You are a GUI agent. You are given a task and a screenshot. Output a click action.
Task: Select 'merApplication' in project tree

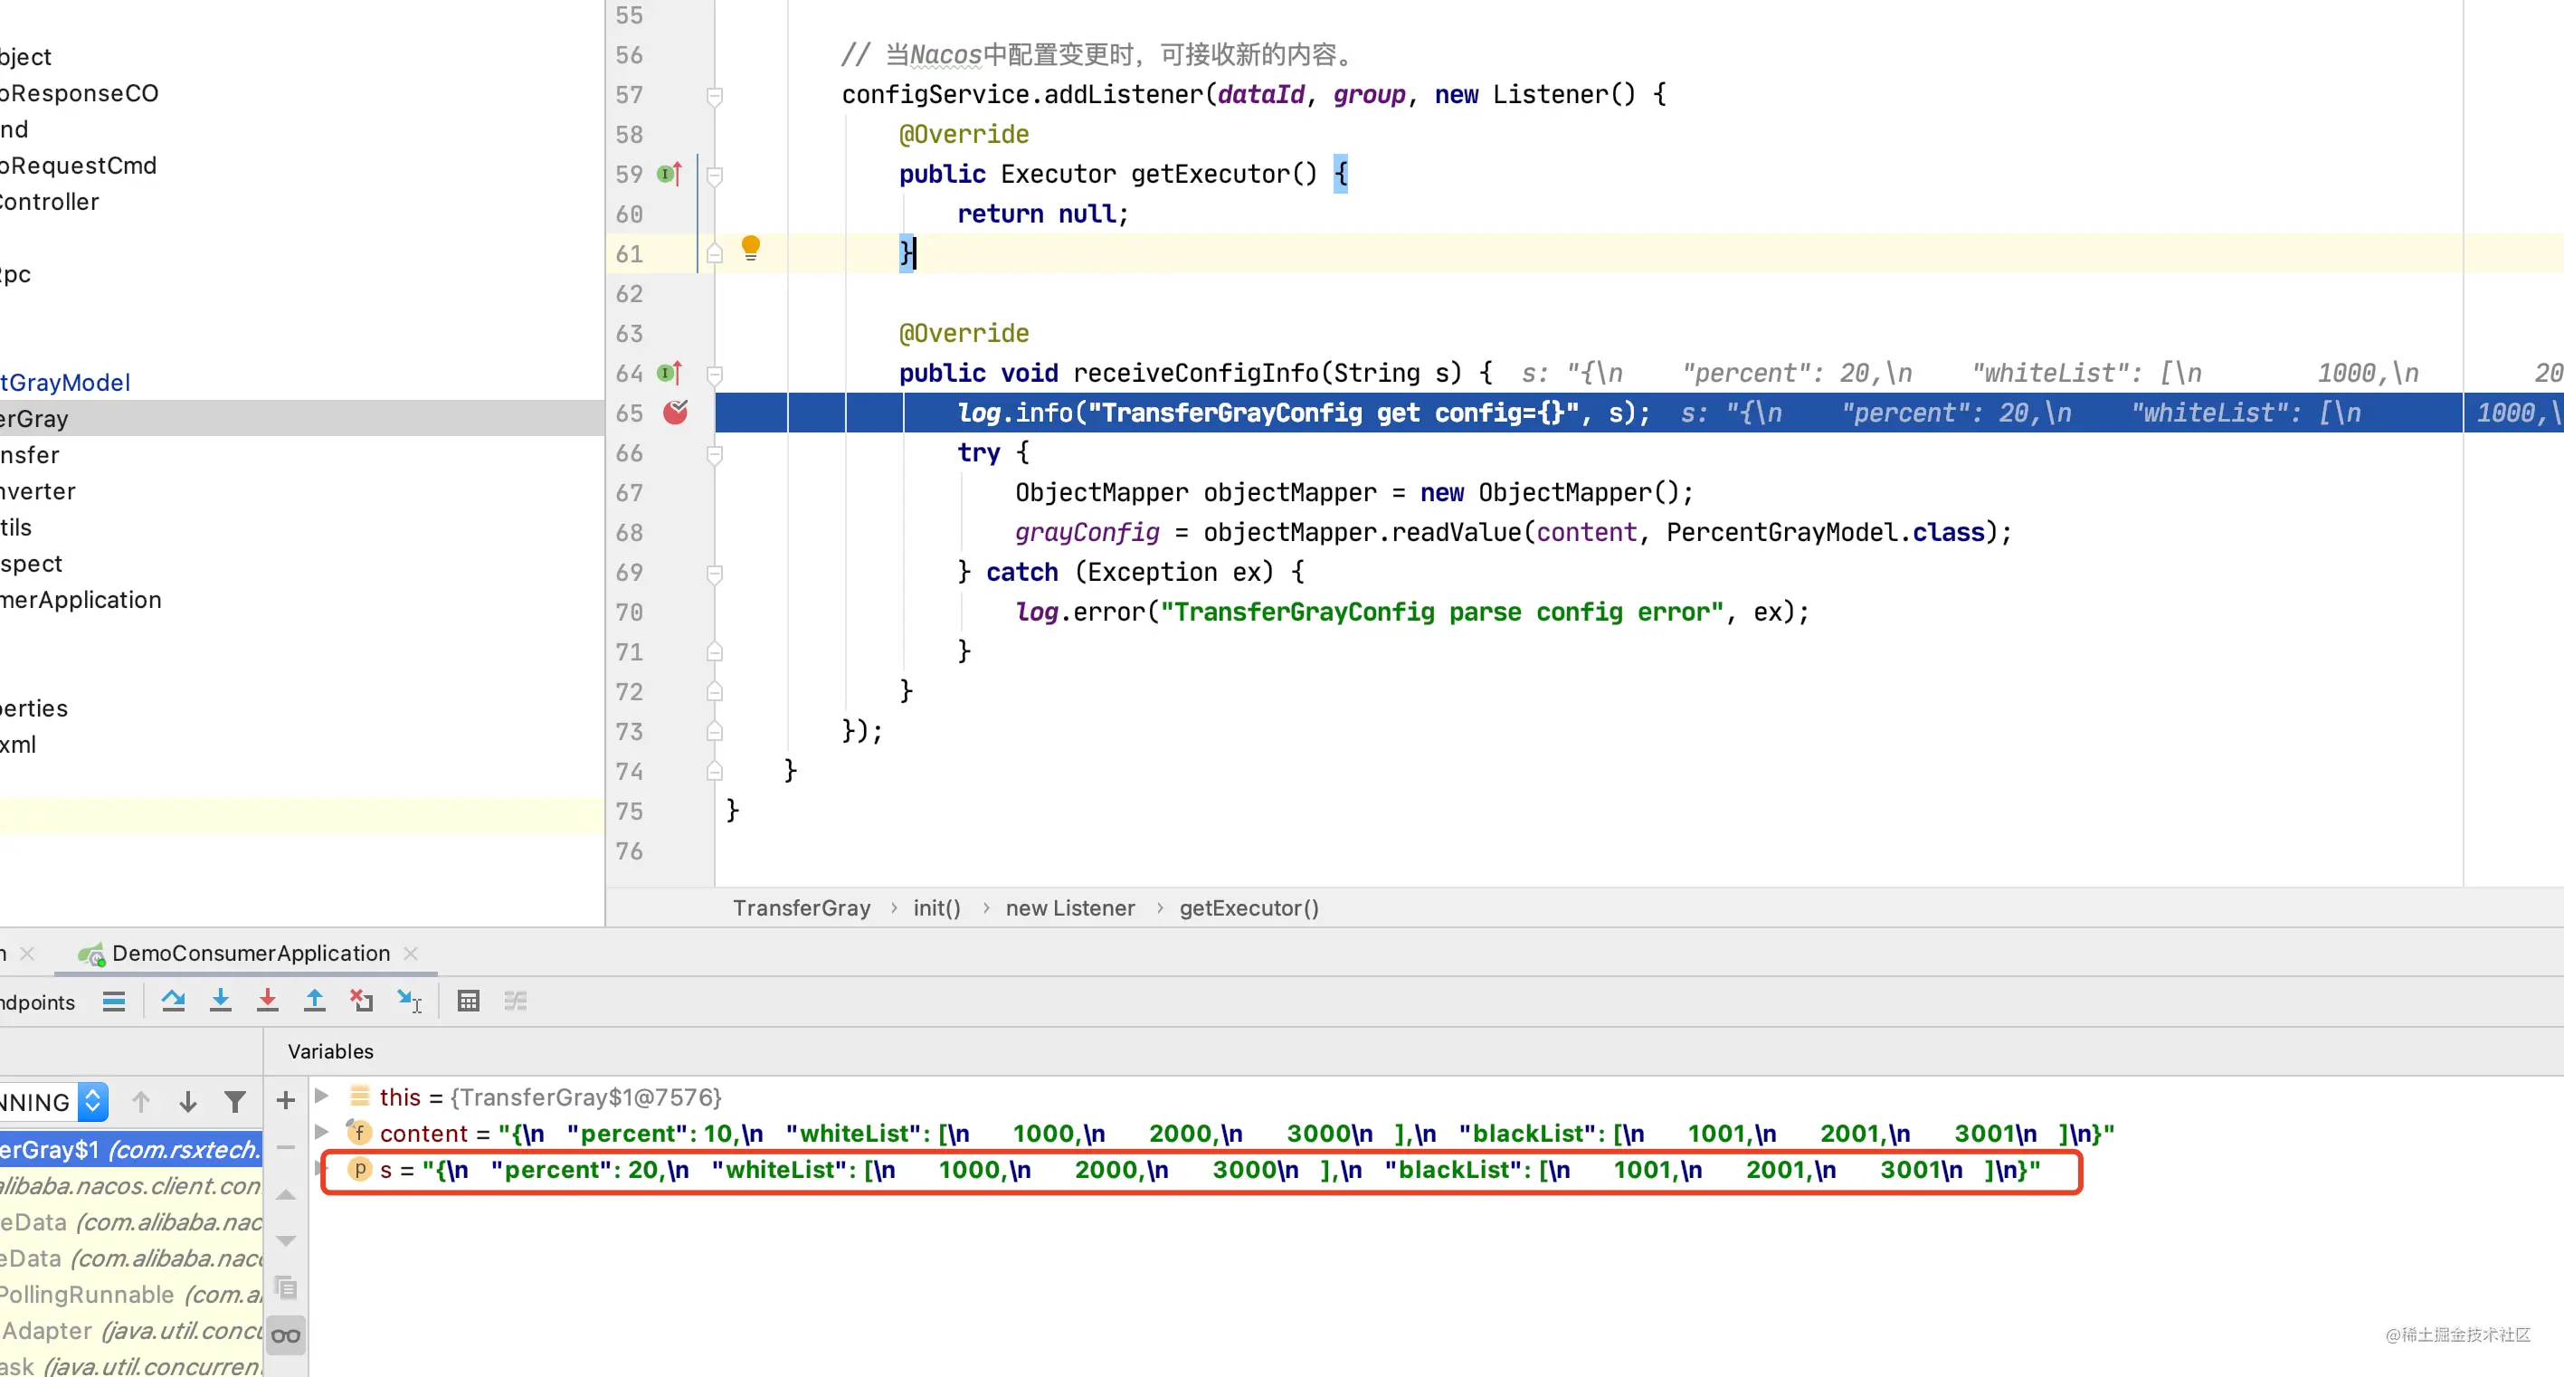[81, 600]
